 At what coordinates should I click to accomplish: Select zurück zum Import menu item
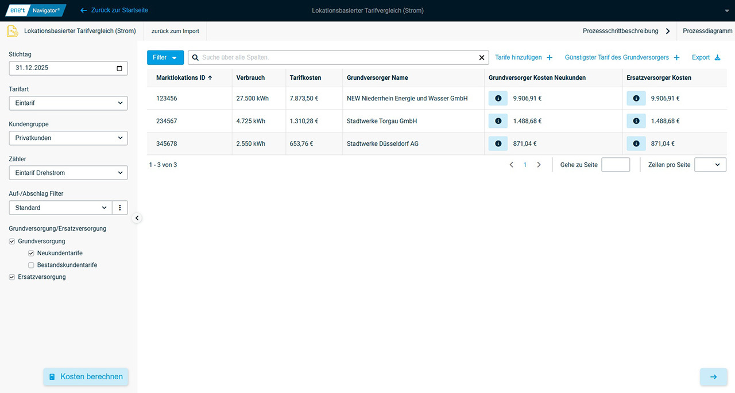click(175, 31)
